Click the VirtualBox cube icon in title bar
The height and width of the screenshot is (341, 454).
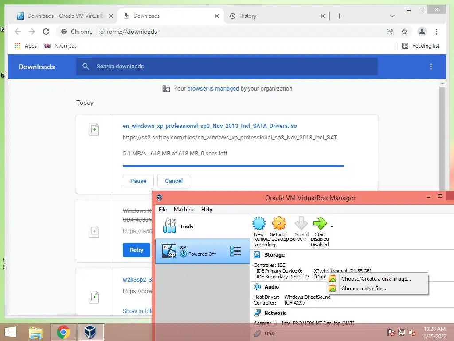159,198
